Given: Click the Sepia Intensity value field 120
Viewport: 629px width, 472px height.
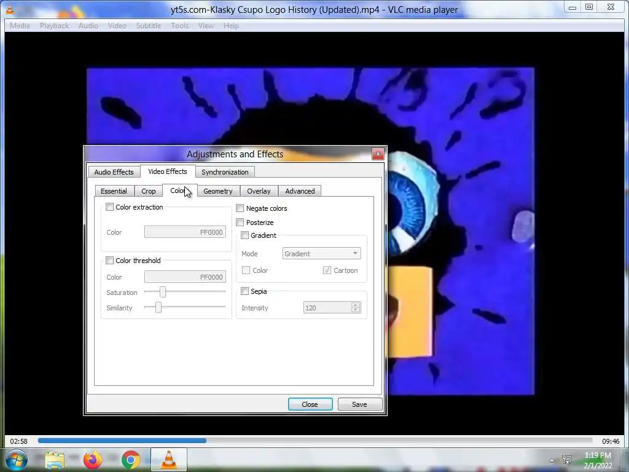Looking at the screenshot, I should pyautogui.click(x=327, y=308).
